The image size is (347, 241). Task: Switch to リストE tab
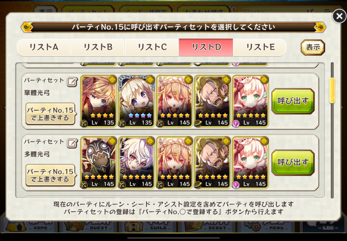pyautogui.click(x=260, y=47)
